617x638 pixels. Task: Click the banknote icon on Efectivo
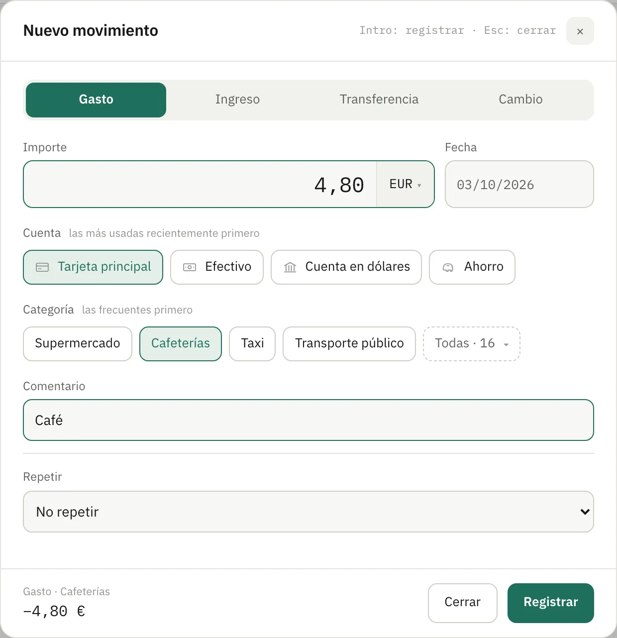coord(190,267)
